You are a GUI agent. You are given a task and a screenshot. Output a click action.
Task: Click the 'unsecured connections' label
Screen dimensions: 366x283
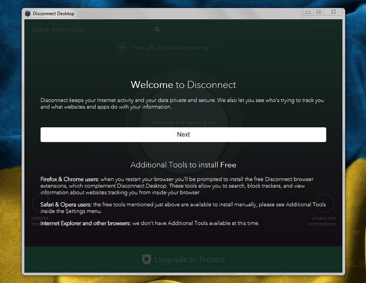(x=322, y=221)
